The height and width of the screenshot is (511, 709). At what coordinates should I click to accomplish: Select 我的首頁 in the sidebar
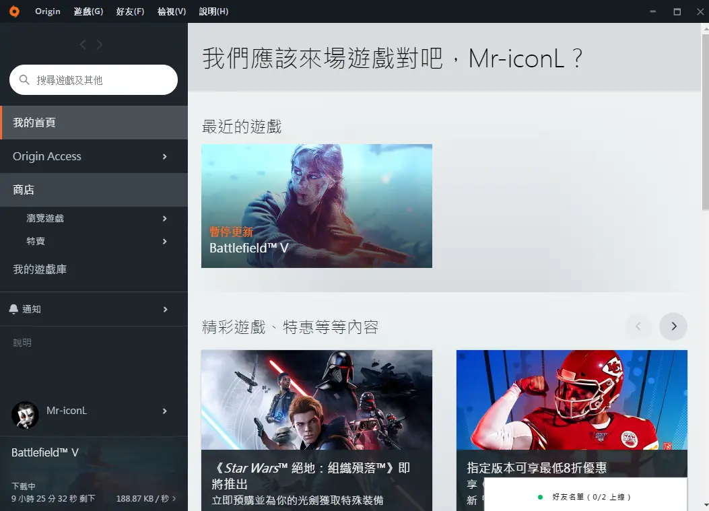point(94,123)
